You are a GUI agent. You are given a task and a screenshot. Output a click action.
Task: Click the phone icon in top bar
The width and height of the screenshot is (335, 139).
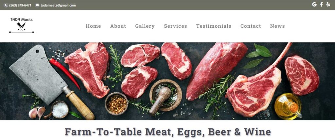(6, 5)
